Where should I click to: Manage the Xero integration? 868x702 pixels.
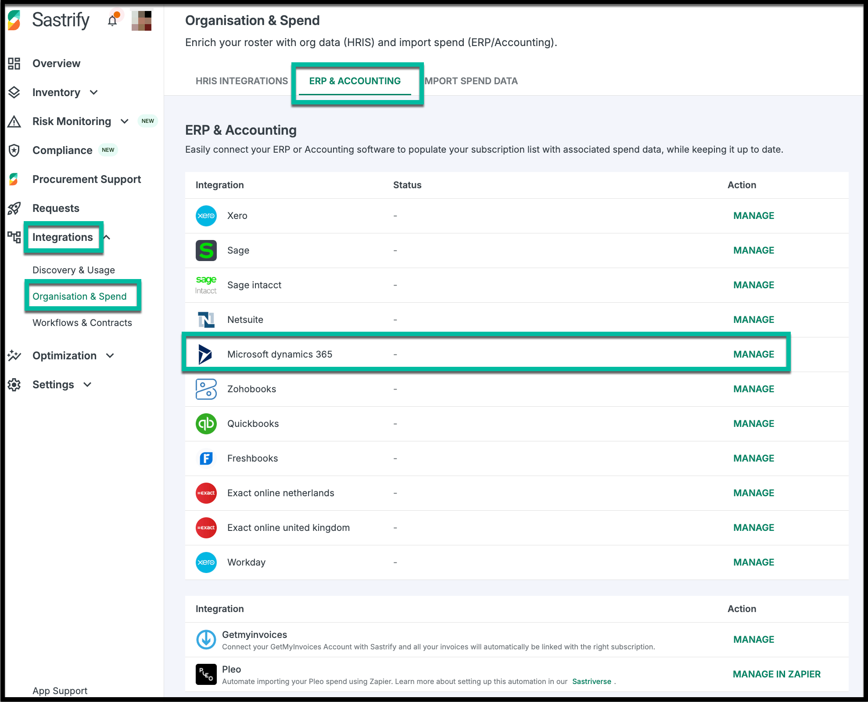click(x=753, y=216)
